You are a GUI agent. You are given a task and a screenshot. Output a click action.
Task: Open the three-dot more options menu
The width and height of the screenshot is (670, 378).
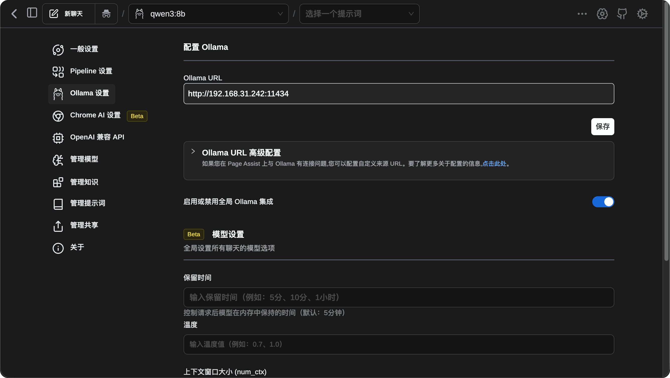click(x=582, y=14)
